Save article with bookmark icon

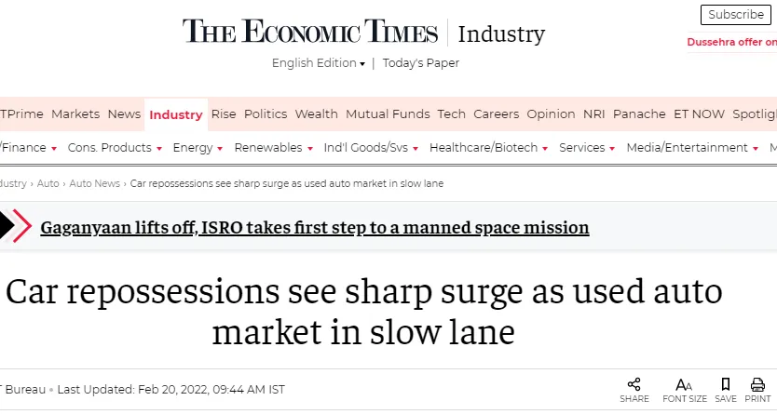point(726,384)
